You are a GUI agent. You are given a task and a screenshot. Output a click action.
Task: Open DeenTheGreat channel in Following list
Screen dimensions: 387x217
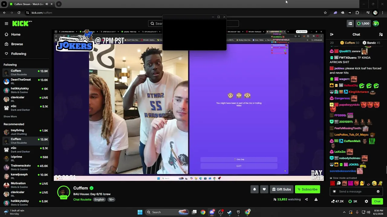tap(26, 81)
